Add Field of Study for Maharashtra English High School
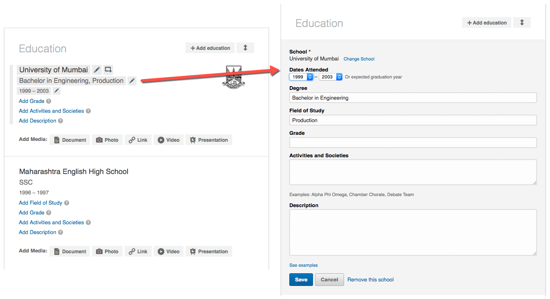 coord(40,203)
